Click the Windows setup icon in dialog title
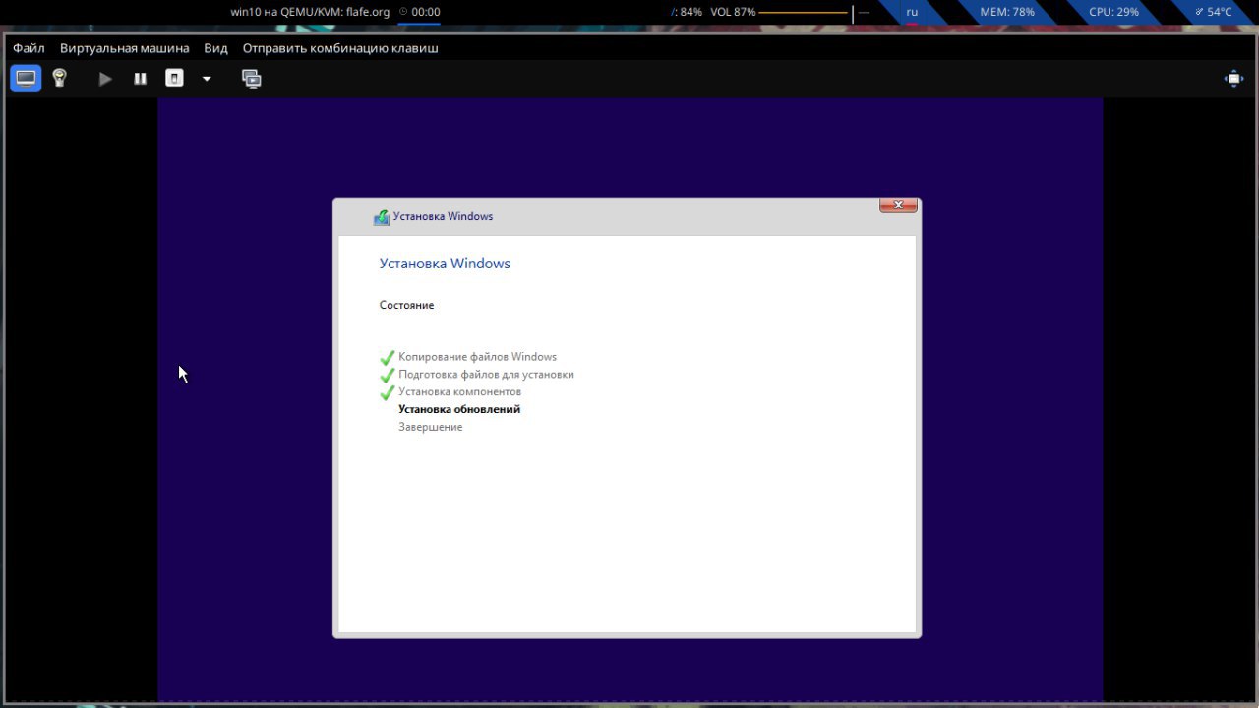Screen dimensions: 1259x708 [382, 217]
